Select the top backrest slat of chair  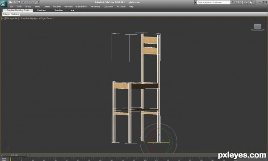pos(150,40)
